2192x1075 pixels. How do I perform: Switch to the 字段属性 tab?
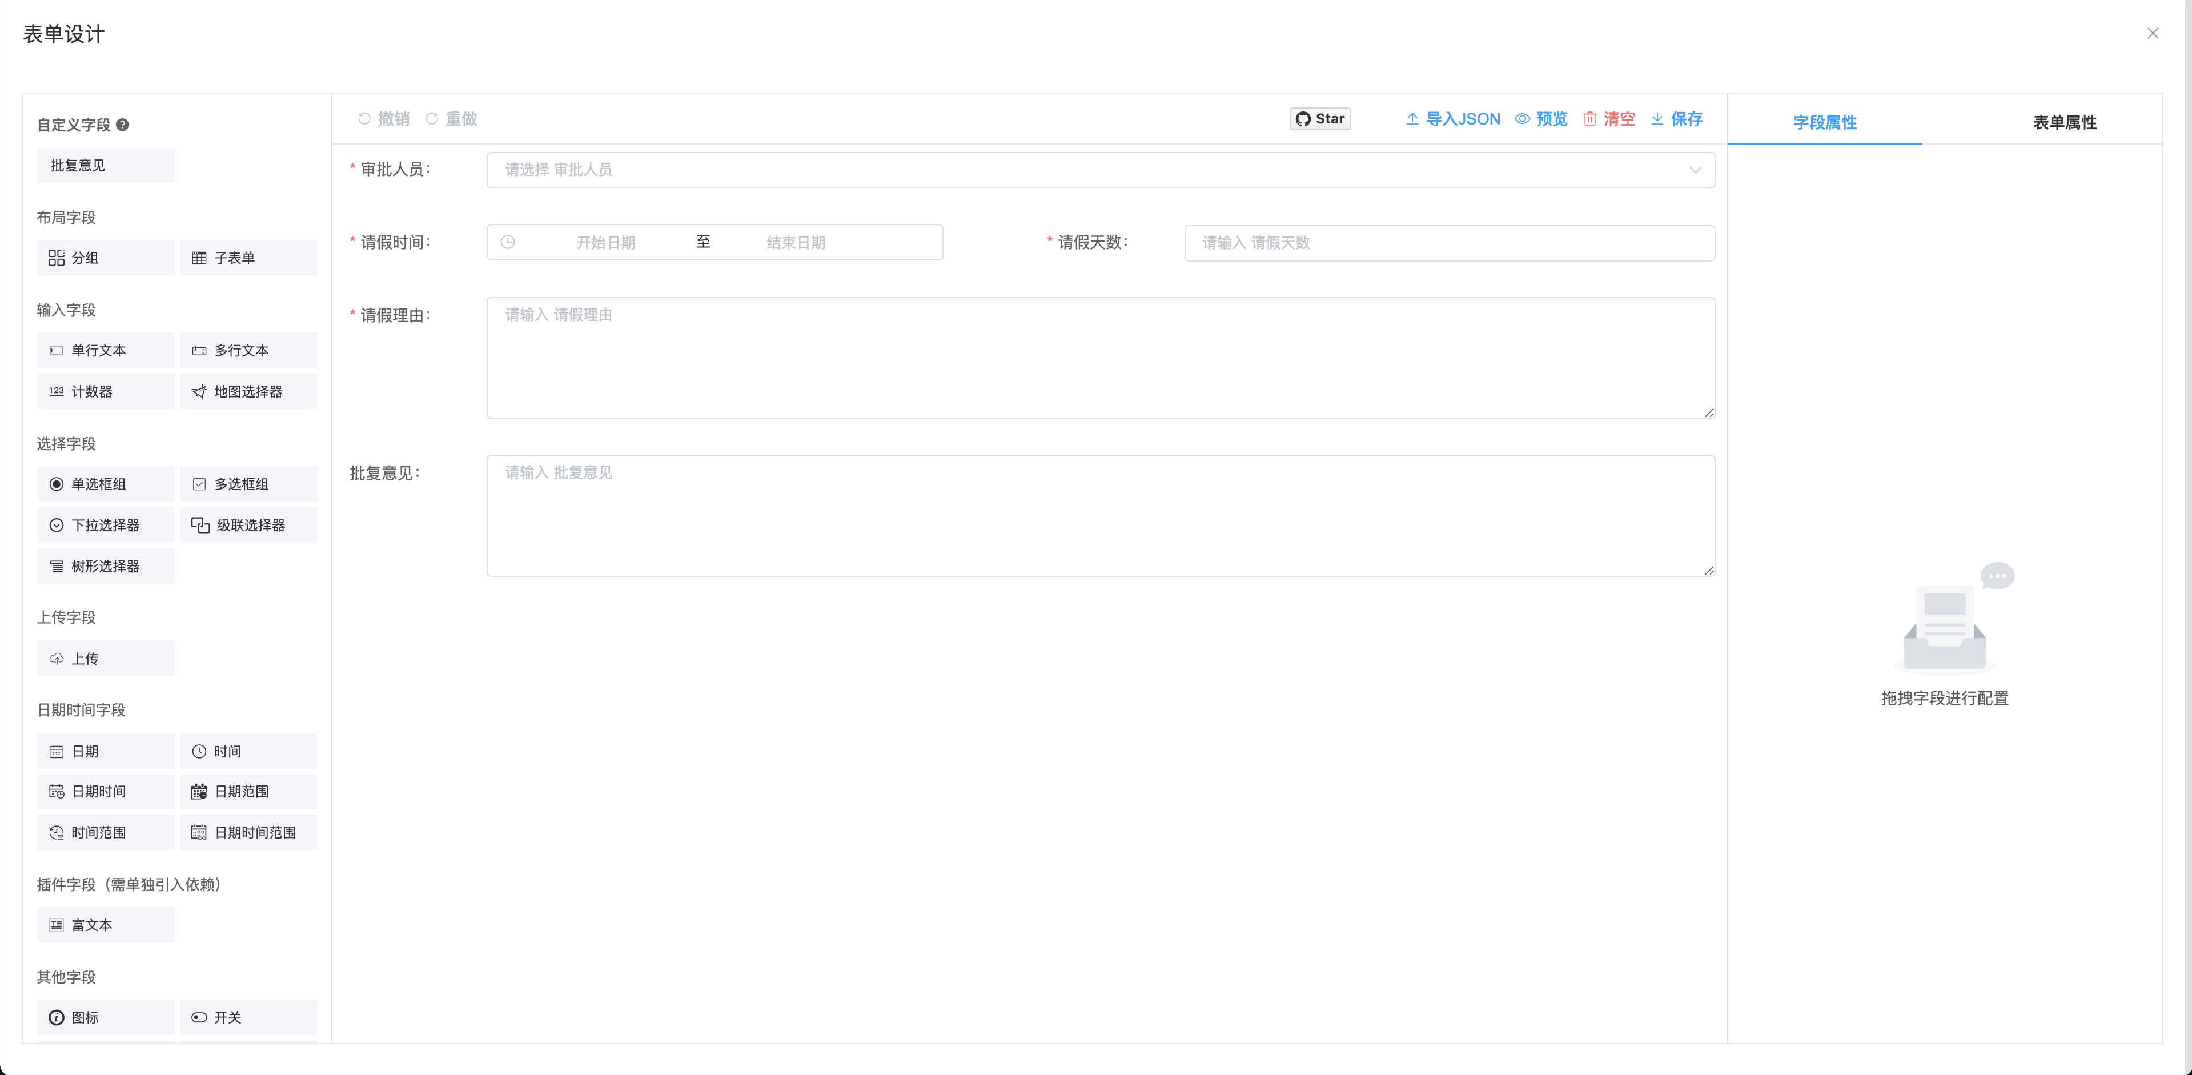coord(1824,122)
